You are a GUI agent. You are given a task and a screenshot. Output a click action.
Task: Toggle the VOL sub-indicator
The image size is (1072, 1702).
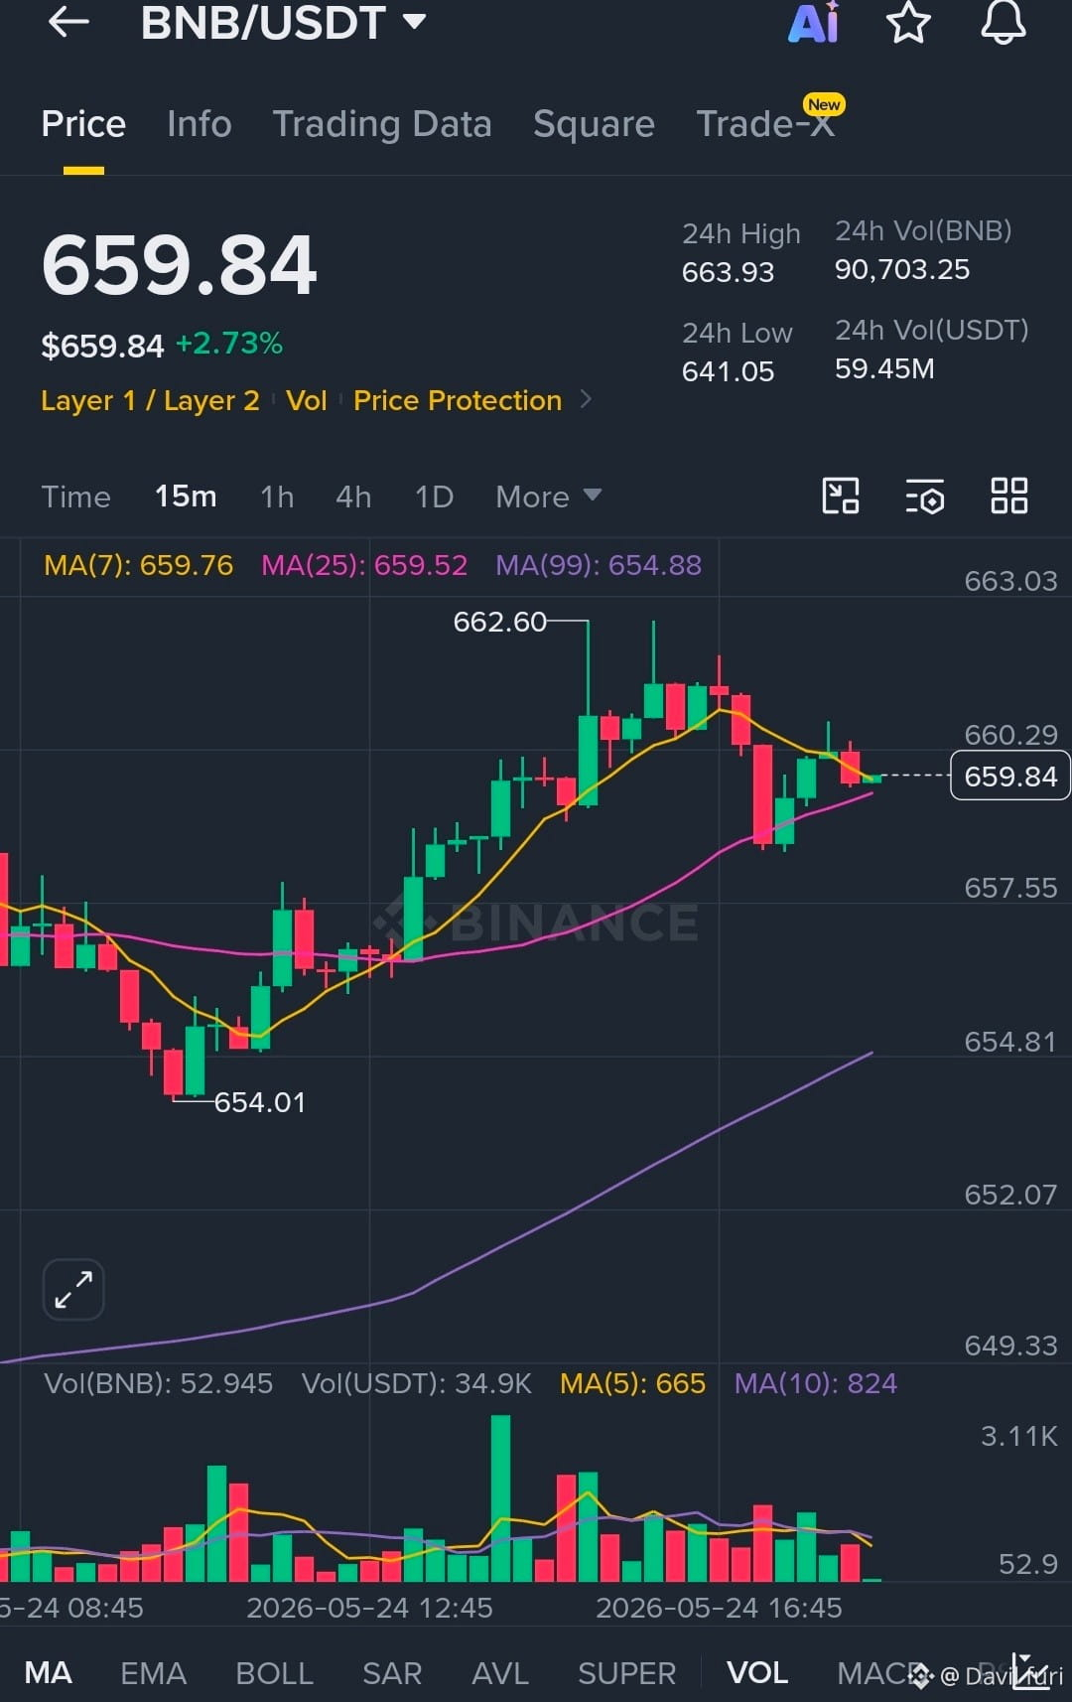pyautogui.click(x=757, y=1673)
